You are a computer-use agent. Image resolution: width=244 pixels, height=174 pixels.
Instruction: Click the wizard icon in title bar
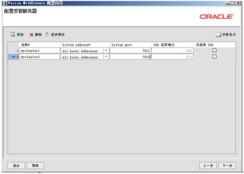[5, 3]
